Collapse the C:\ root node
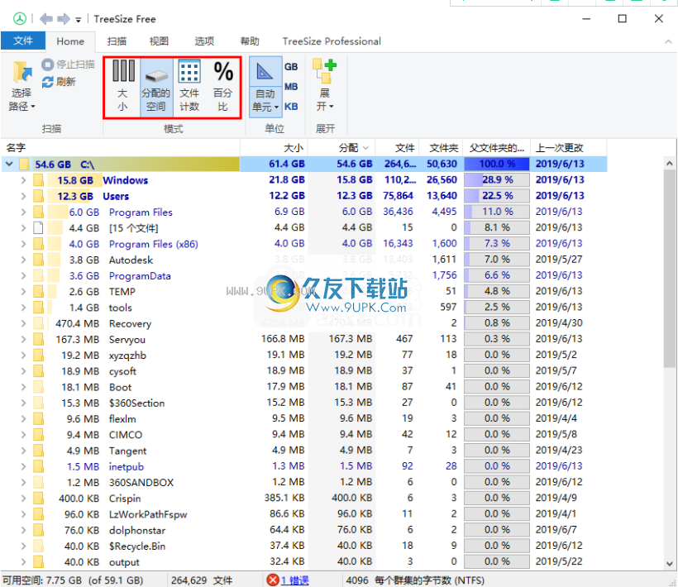 (10, 164)
